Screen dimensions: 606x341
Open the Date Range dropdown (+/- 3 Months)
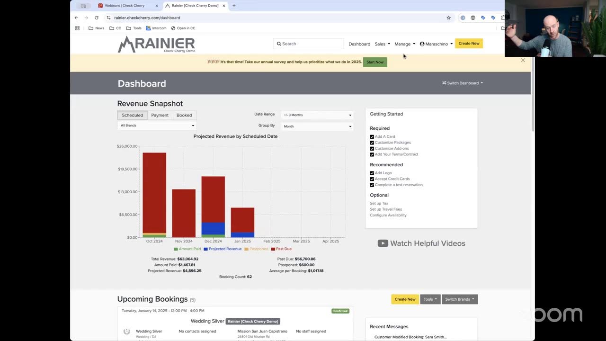coord(317,115)
